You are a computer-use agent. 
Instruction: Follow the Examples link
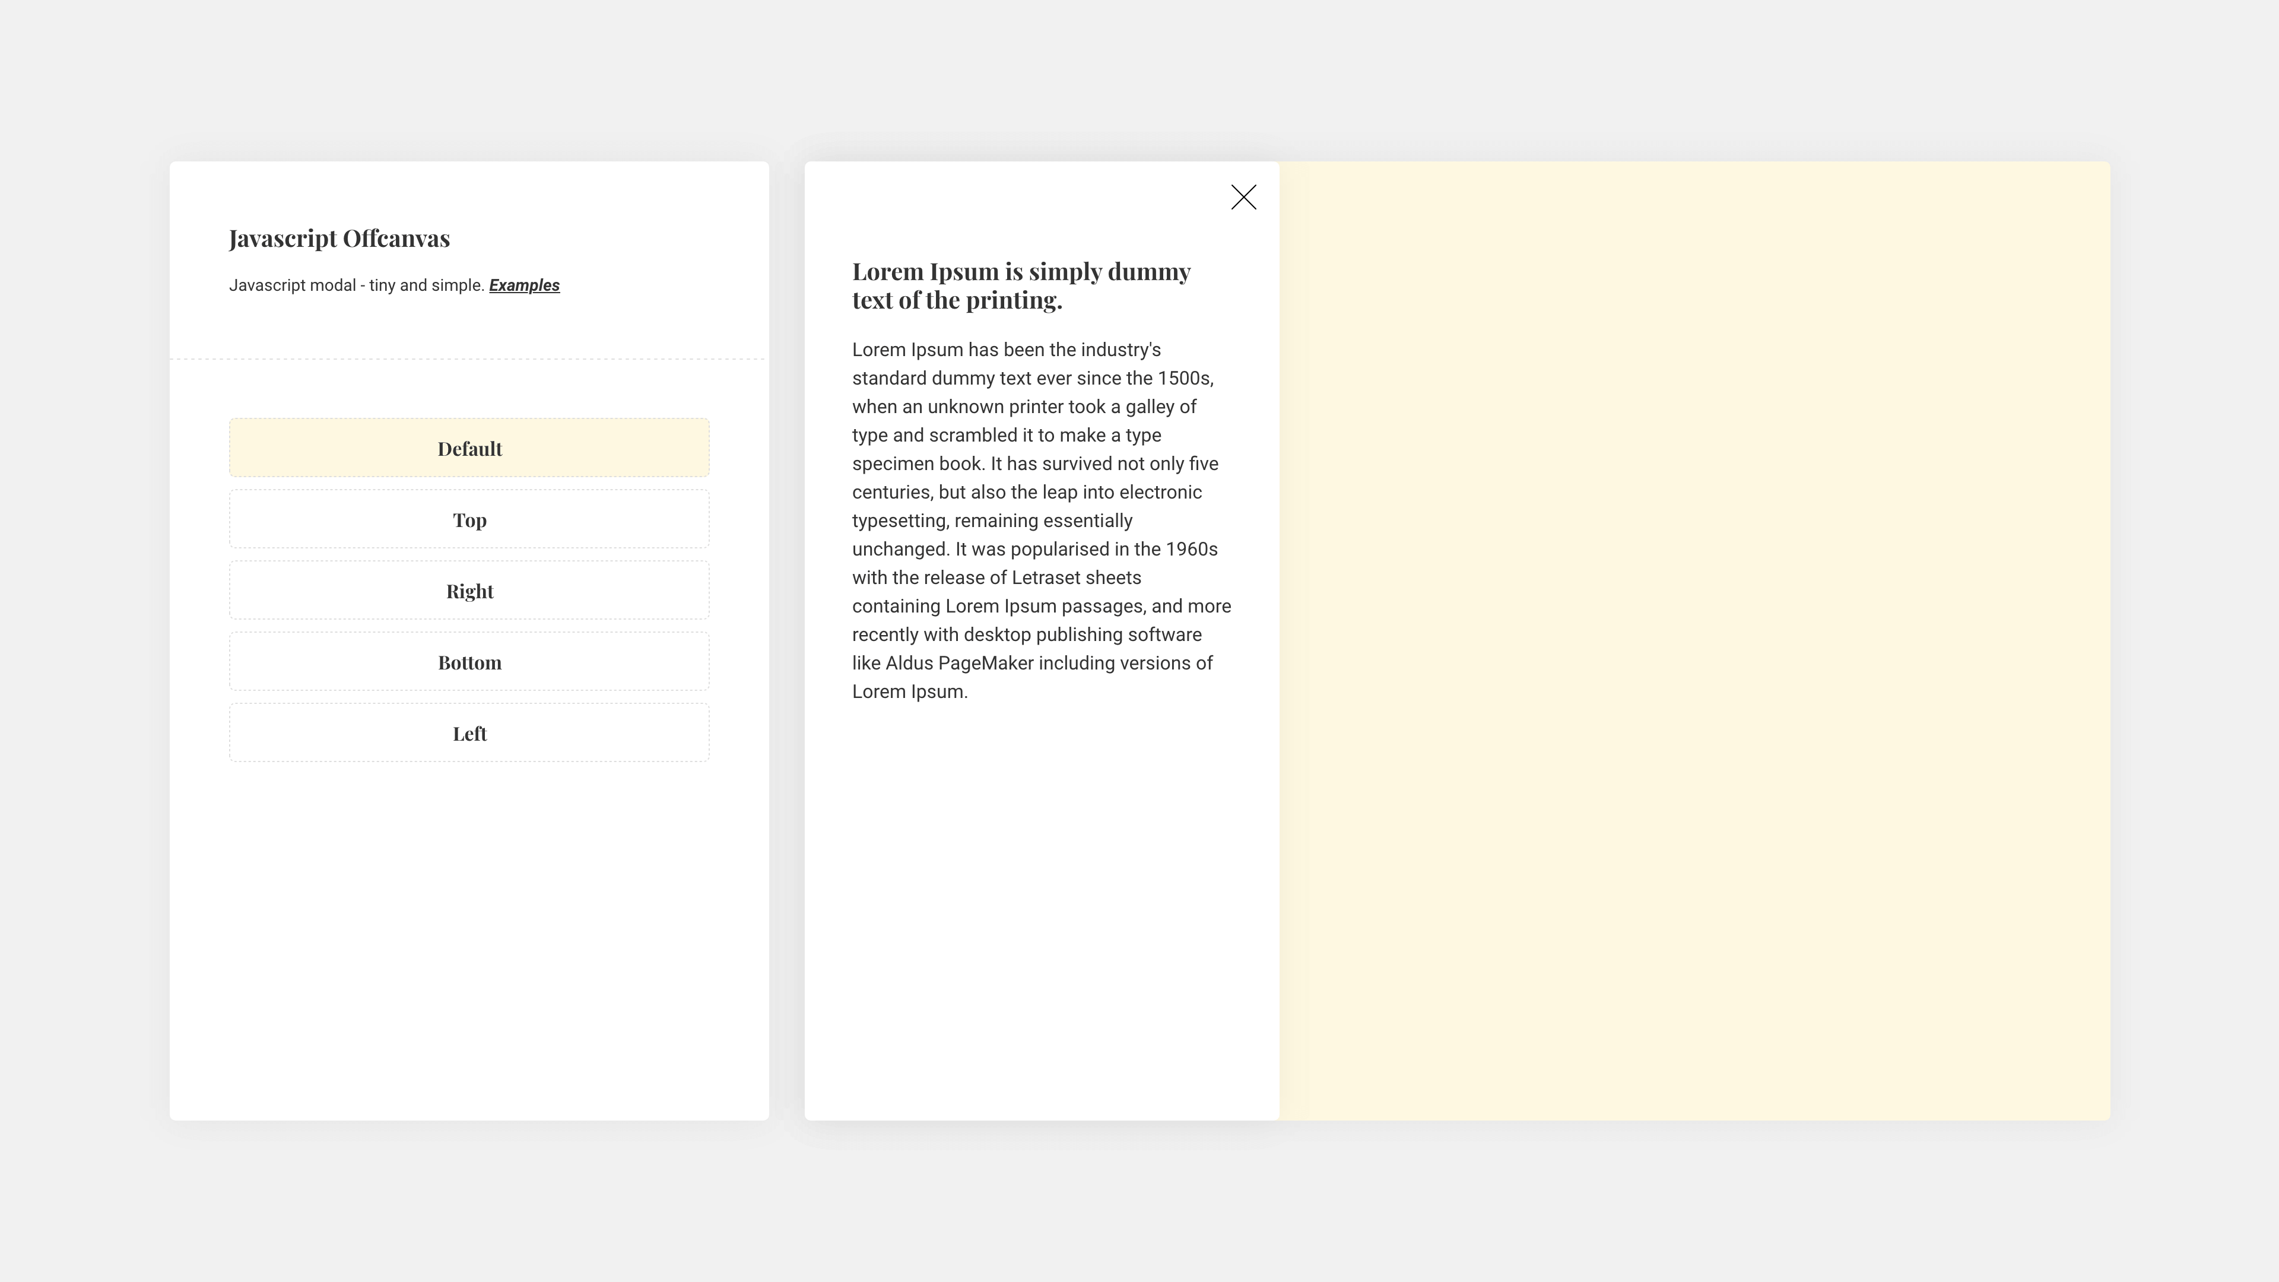click(523, 285)
